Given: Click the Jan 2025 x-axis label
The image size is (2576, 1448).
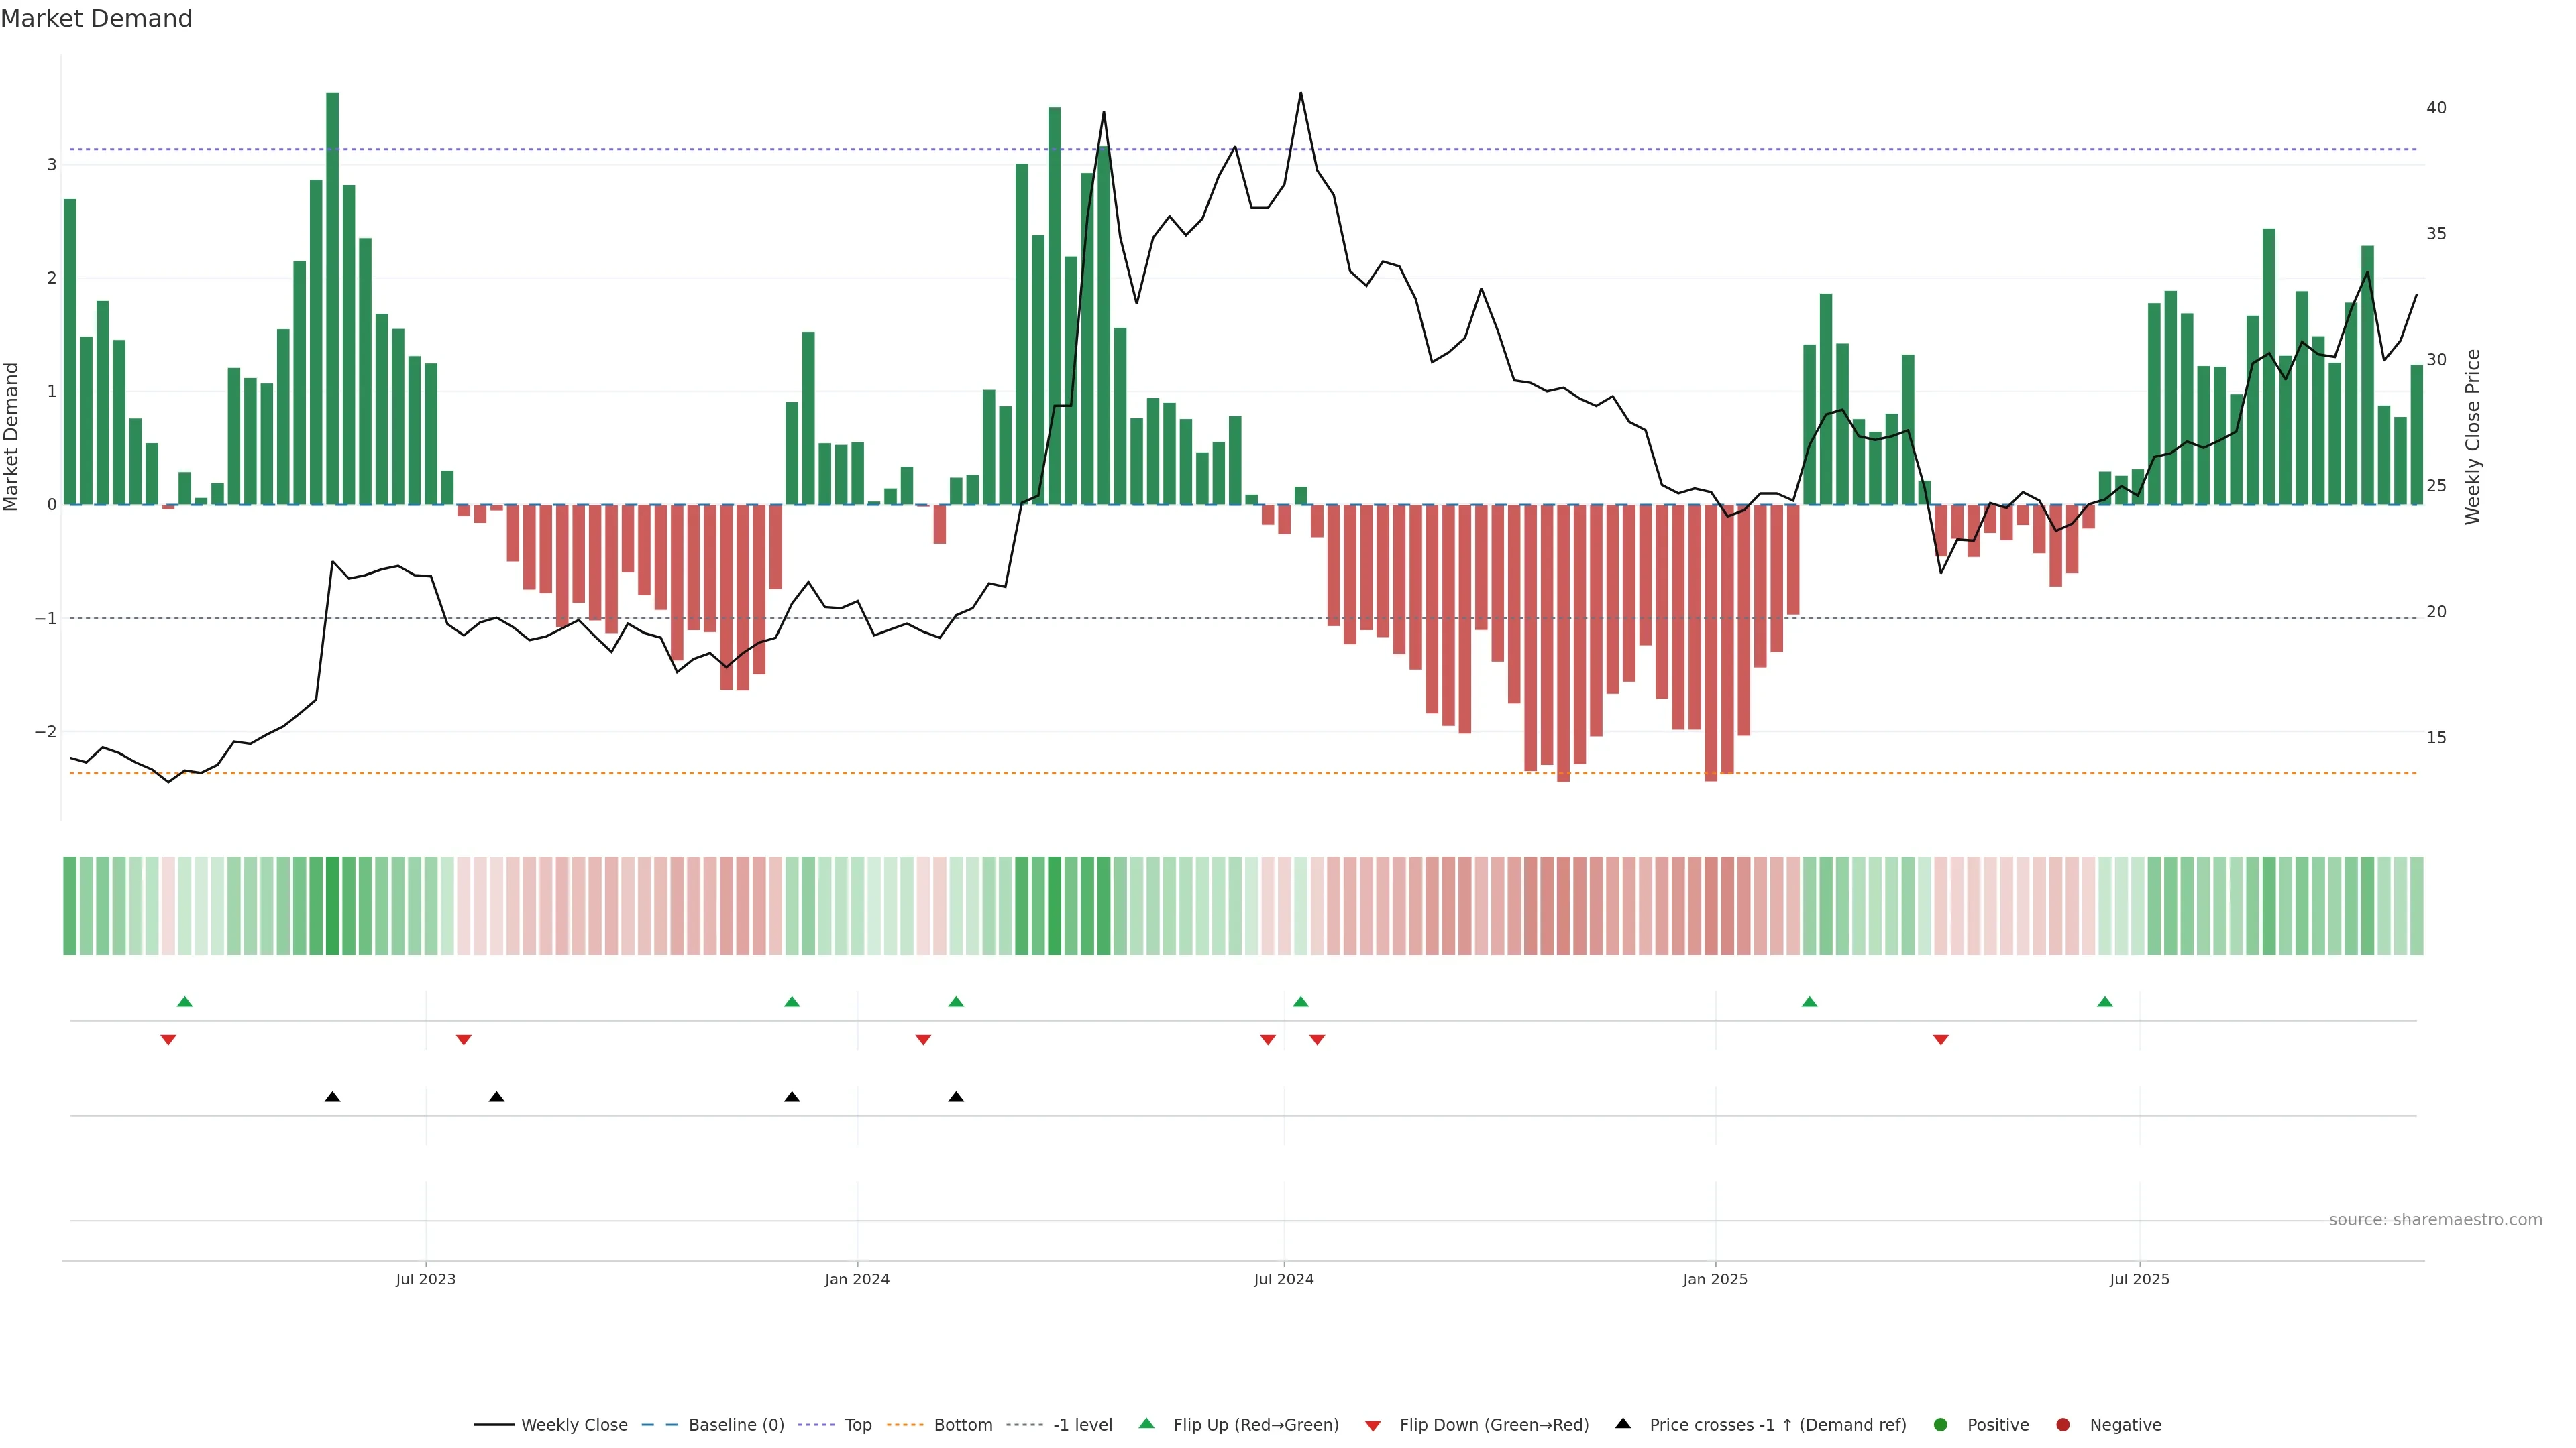Looking at the screenshot, I should tap(1715, 1279).
